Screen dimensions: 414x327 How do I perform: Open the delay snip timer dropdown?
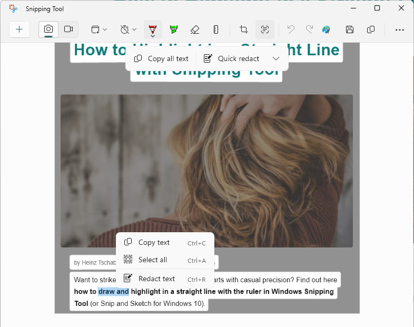pyautogui.click(x=129, y=29)
